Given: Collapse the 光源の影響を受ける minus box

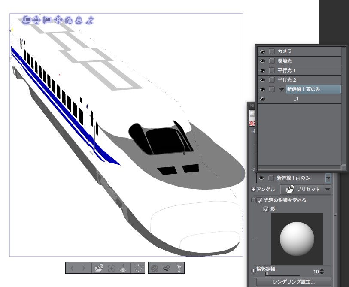Looking at the screenshot, I should pyautogui.click(x=253, y=200).
